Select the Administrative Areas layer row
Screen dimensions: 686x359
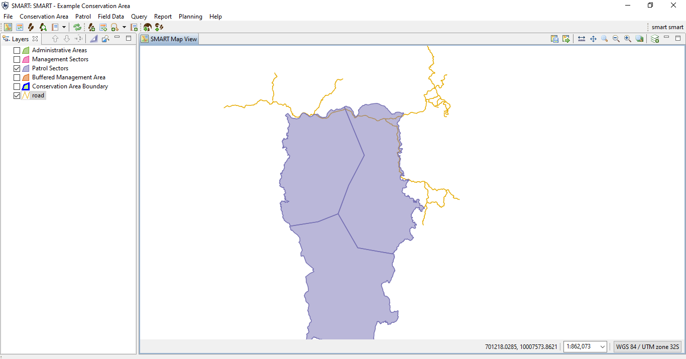pyautogui.click(x=59, y=50)
